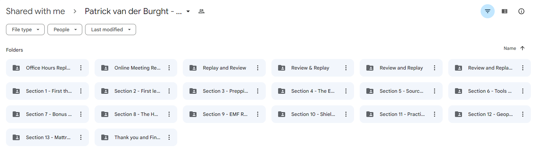Toggle the filter button in top toolbar
Viewport: 533px width, 150px height.
(487, 11)
